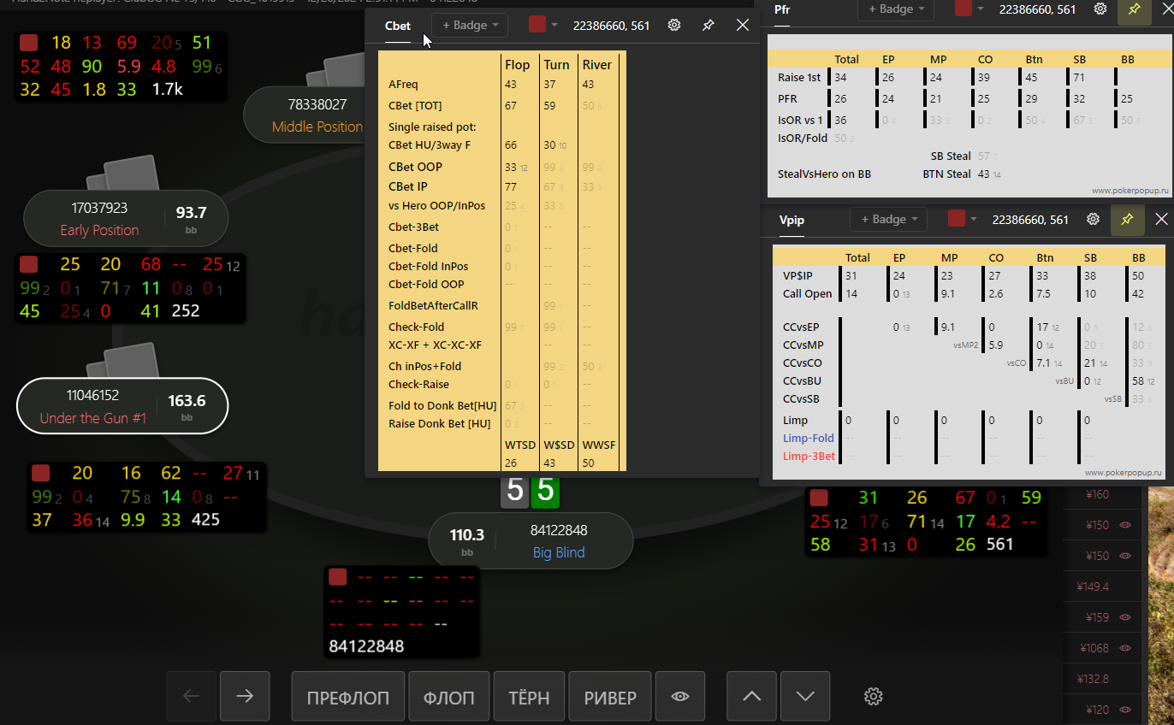The width and height of the screenshot is (1174, 725).
Task: Click WTSD column label in Cbet popup
Action: (x=520, y=445)
